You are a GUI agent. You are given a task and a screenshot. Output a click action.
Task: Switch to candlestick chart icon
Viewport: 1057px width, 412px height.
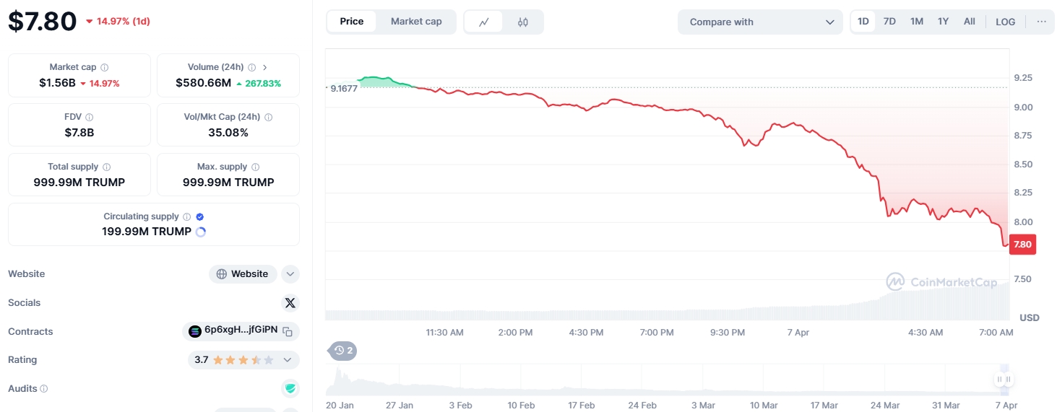(523, 22)
